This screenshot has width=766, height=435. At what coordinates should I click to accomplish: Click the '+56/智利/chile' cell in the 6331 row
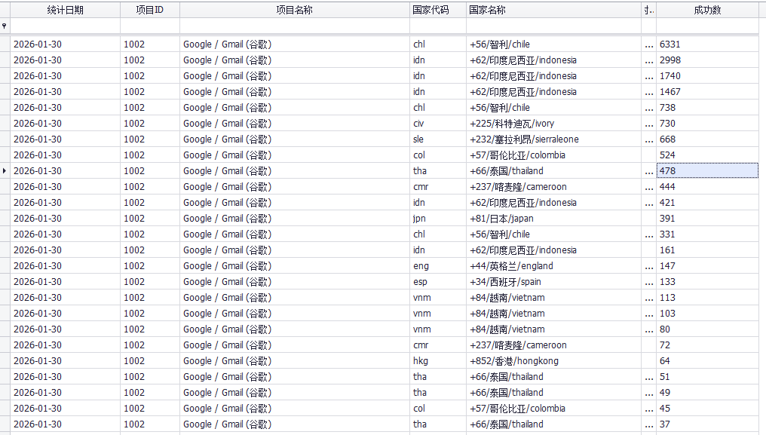tap(553, 44)
